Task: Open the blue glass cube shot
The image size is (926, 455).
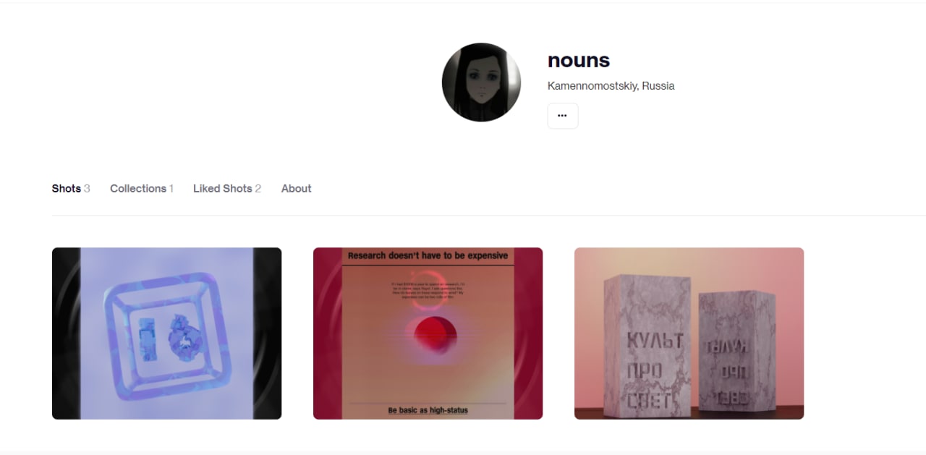Action: 166,333
